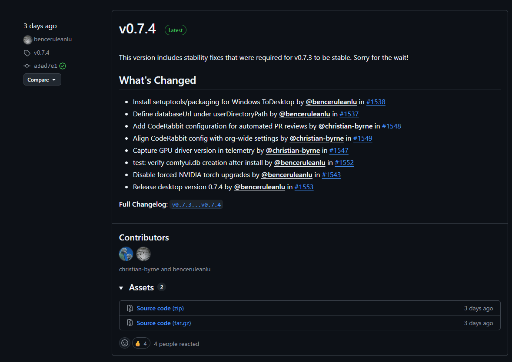Viewport: 512px width, 362px height.
Task: Toggle the thumbs up reaction with 4
Action: 141,343
